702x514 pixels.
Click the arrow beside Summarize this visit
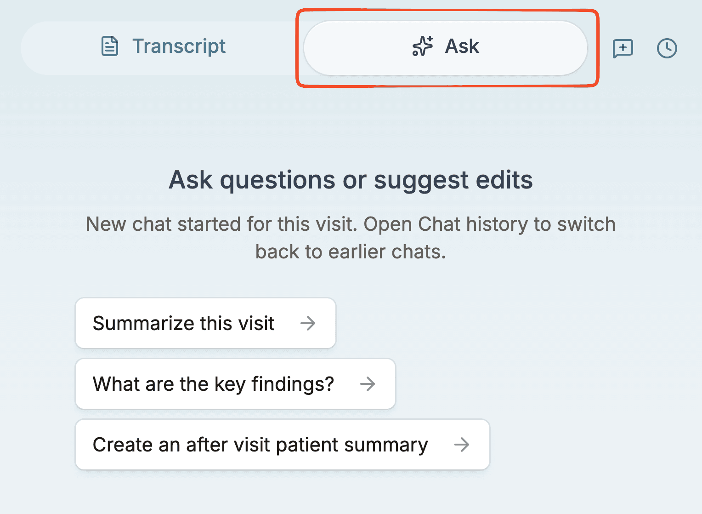pos(308,323)
